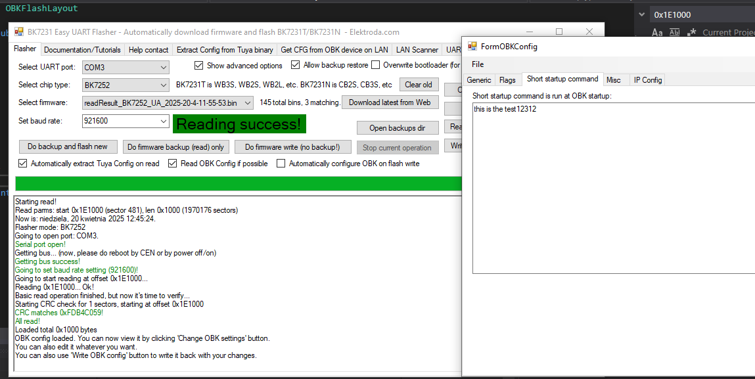This screenshot has width=755, height=379.
Task: Open the Select UART port COM3 dropdown
Action: coord(126,68)
